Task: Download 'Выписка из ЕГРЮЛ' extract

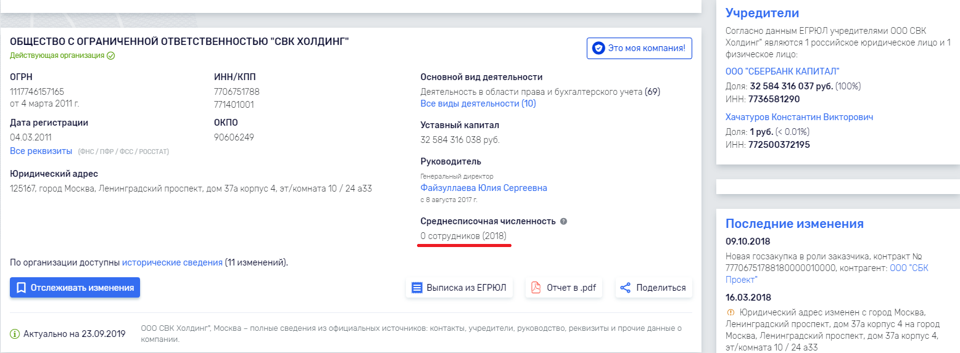Action: (459, 288)
